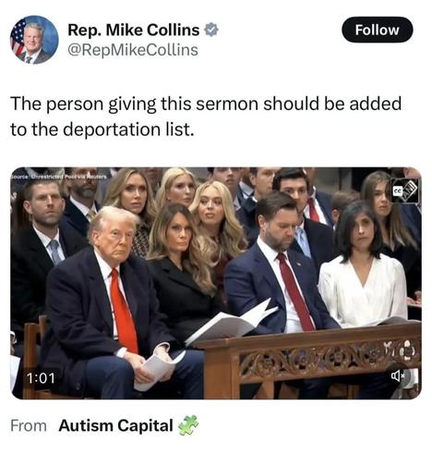Toggle the CC captions badge
The width and height of the screenshot is (432, 455).
click(x=395, y=191)
